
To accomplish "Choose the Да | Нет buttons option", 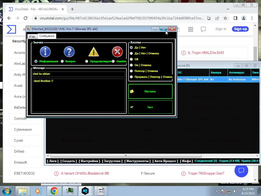I will 131,47.
